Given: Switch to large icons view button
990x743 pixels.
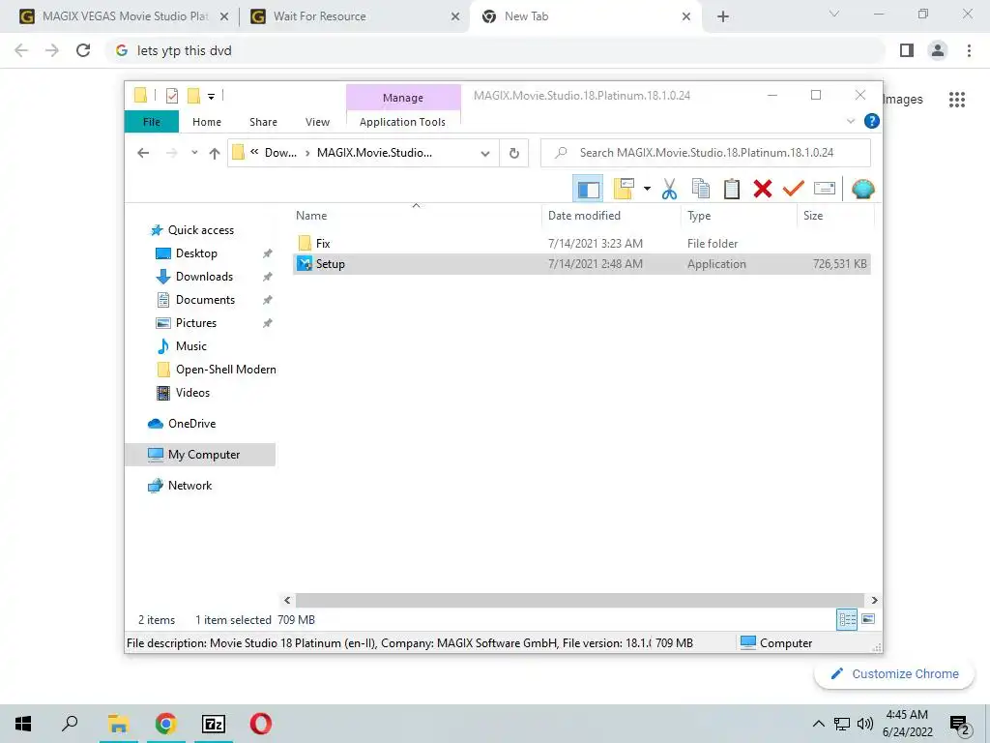Looking at the screenshot, I should pyautogui.click(x=868, y=620).
